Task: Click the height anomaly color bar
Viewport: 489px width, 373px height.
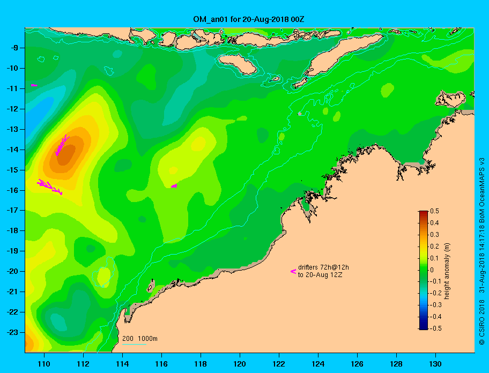Action: coord(424,270)
